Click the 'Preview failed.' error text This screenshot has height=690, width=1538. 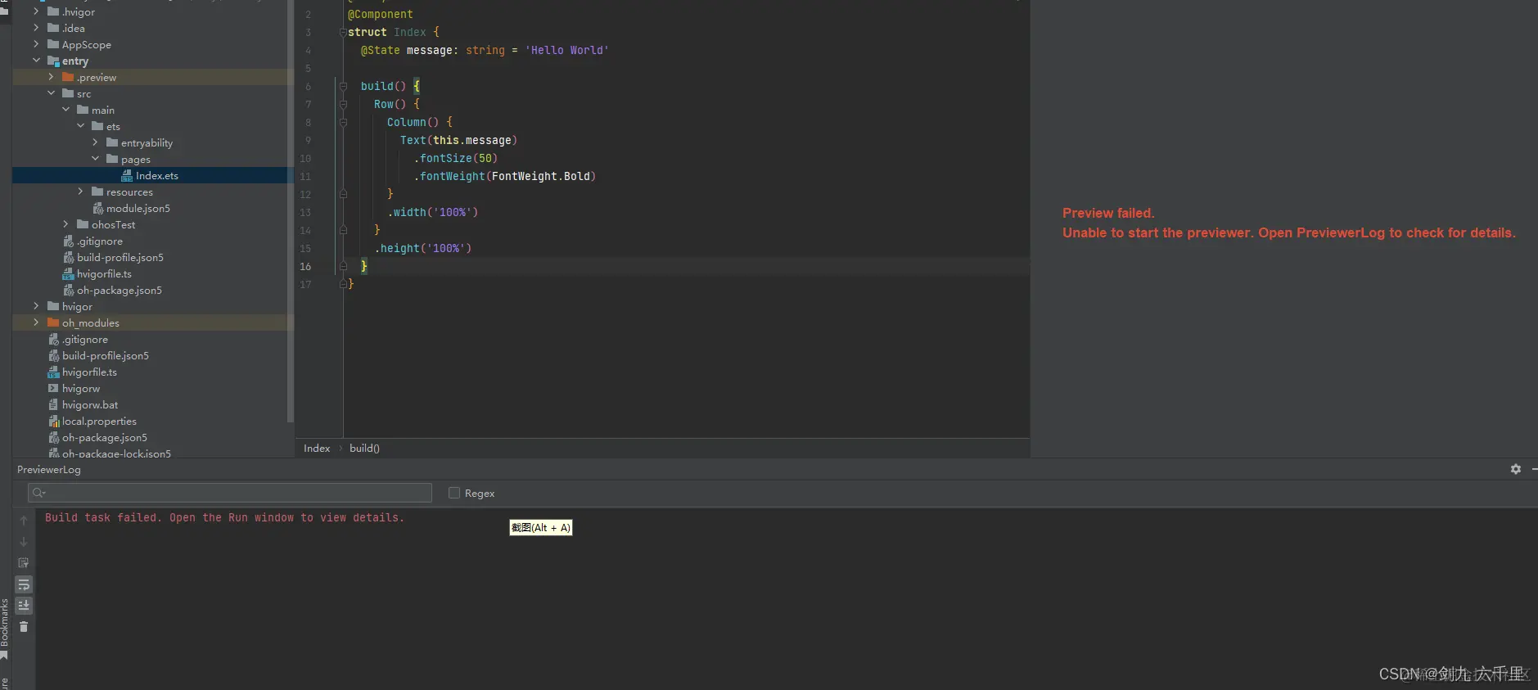pyautogui.click(x=1108, y=213)
